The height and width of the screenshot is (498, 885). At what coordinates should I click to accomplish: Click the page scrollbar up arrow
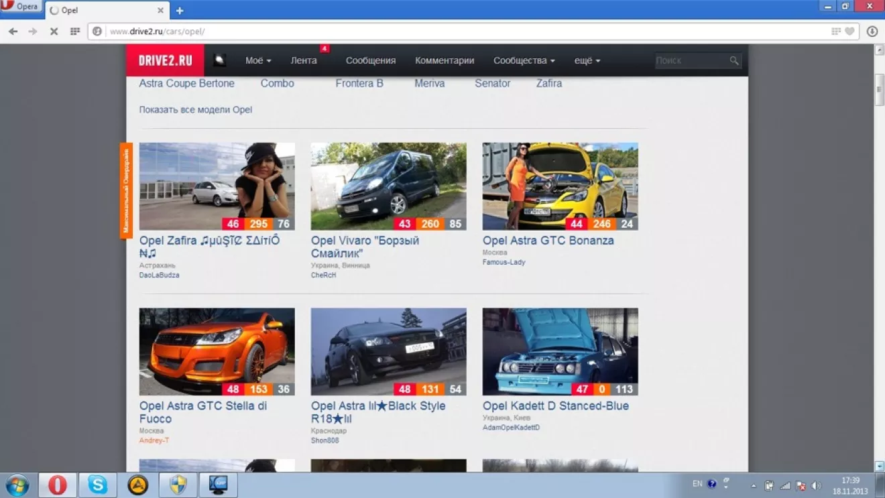(880, 50)
